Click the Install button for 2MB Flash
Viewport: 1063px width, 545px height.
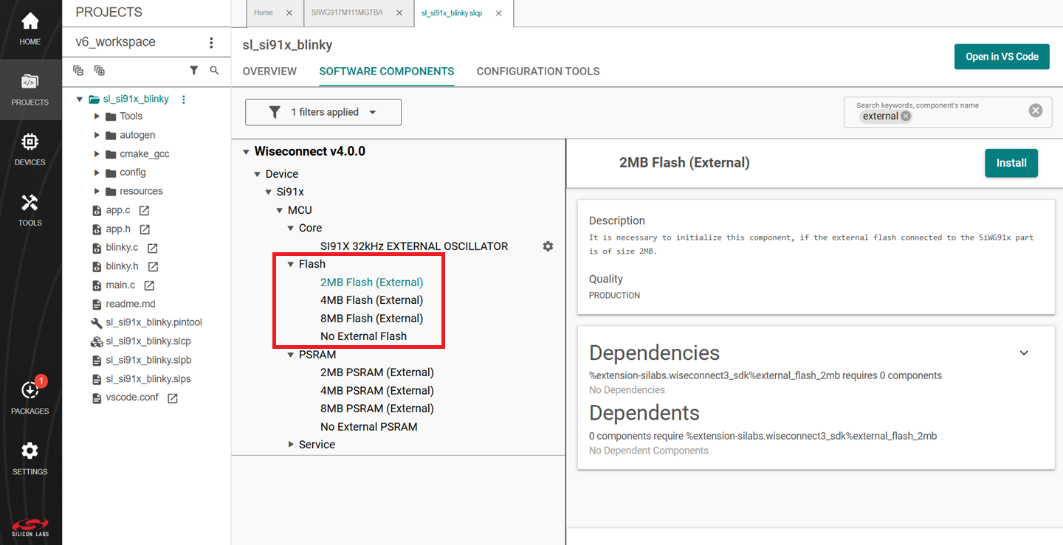1011,163
